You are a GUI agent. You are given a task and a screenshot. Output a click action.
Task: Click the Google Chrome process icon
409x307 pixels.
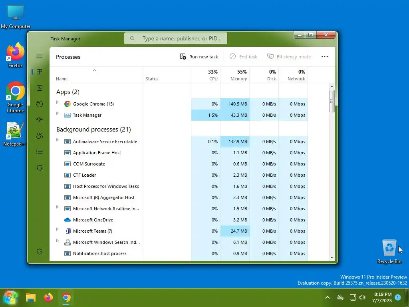click(67, 104)
